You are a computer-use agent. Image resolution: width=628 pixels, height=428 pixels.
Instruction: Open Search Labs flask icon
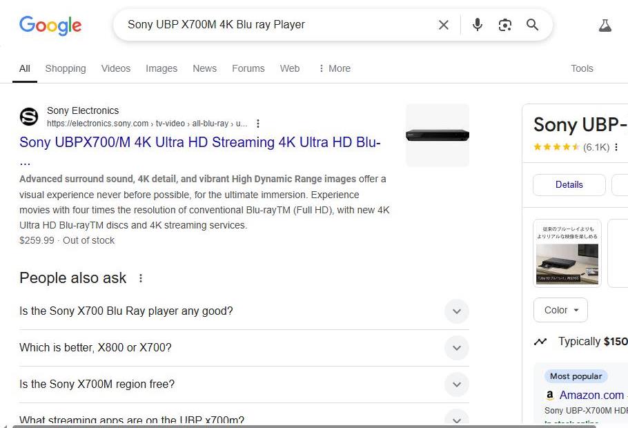tap(605, 26)
